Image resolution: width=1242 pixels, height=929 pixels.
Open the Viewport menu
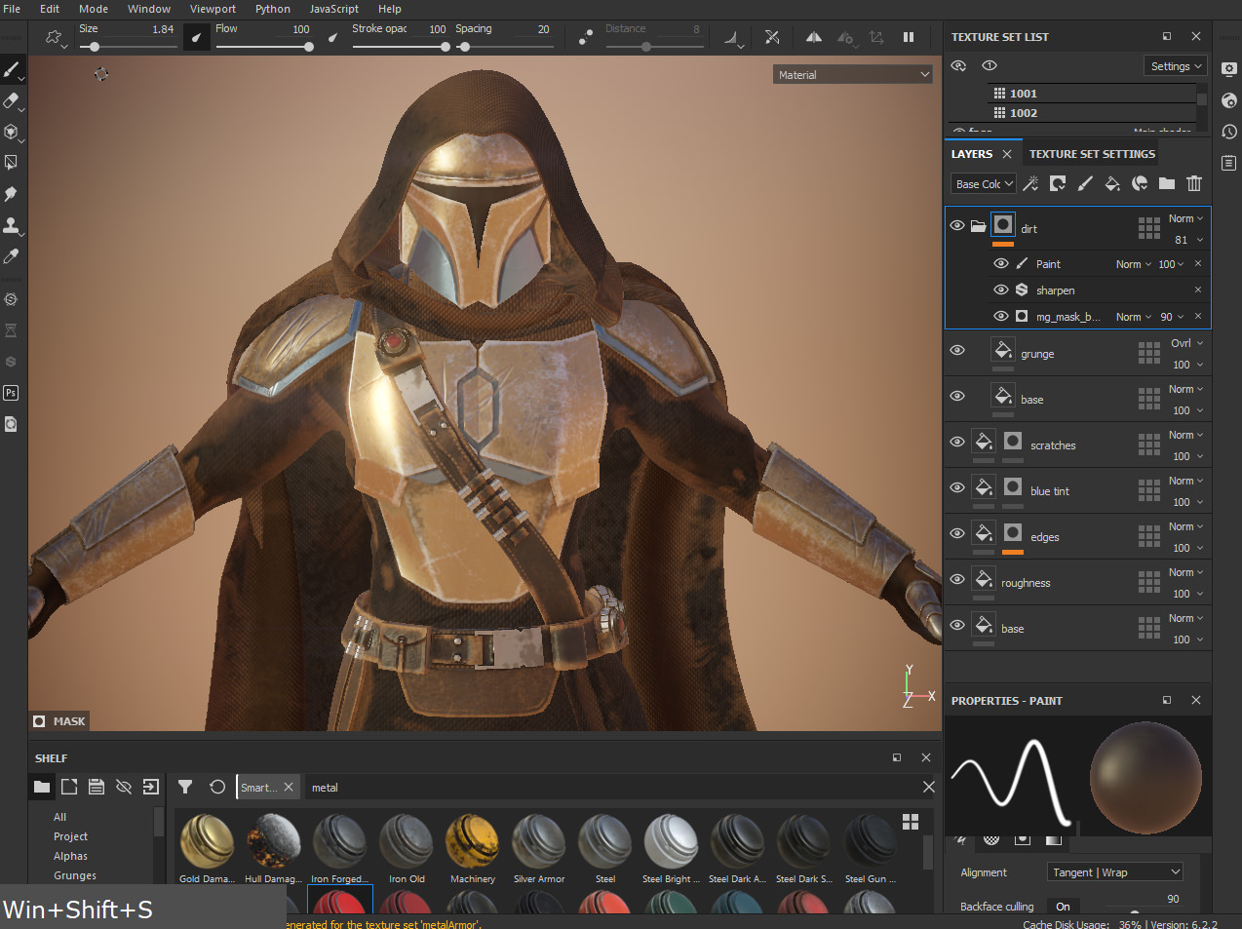pyautogui.click(x=213, y=9)
